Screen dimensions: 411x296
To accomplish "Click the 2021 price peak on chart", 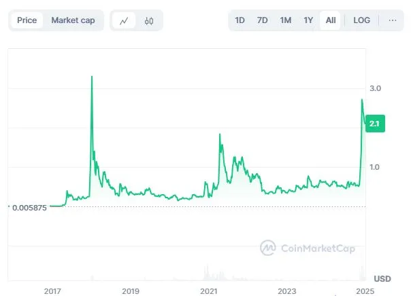I will coord(220,134).
